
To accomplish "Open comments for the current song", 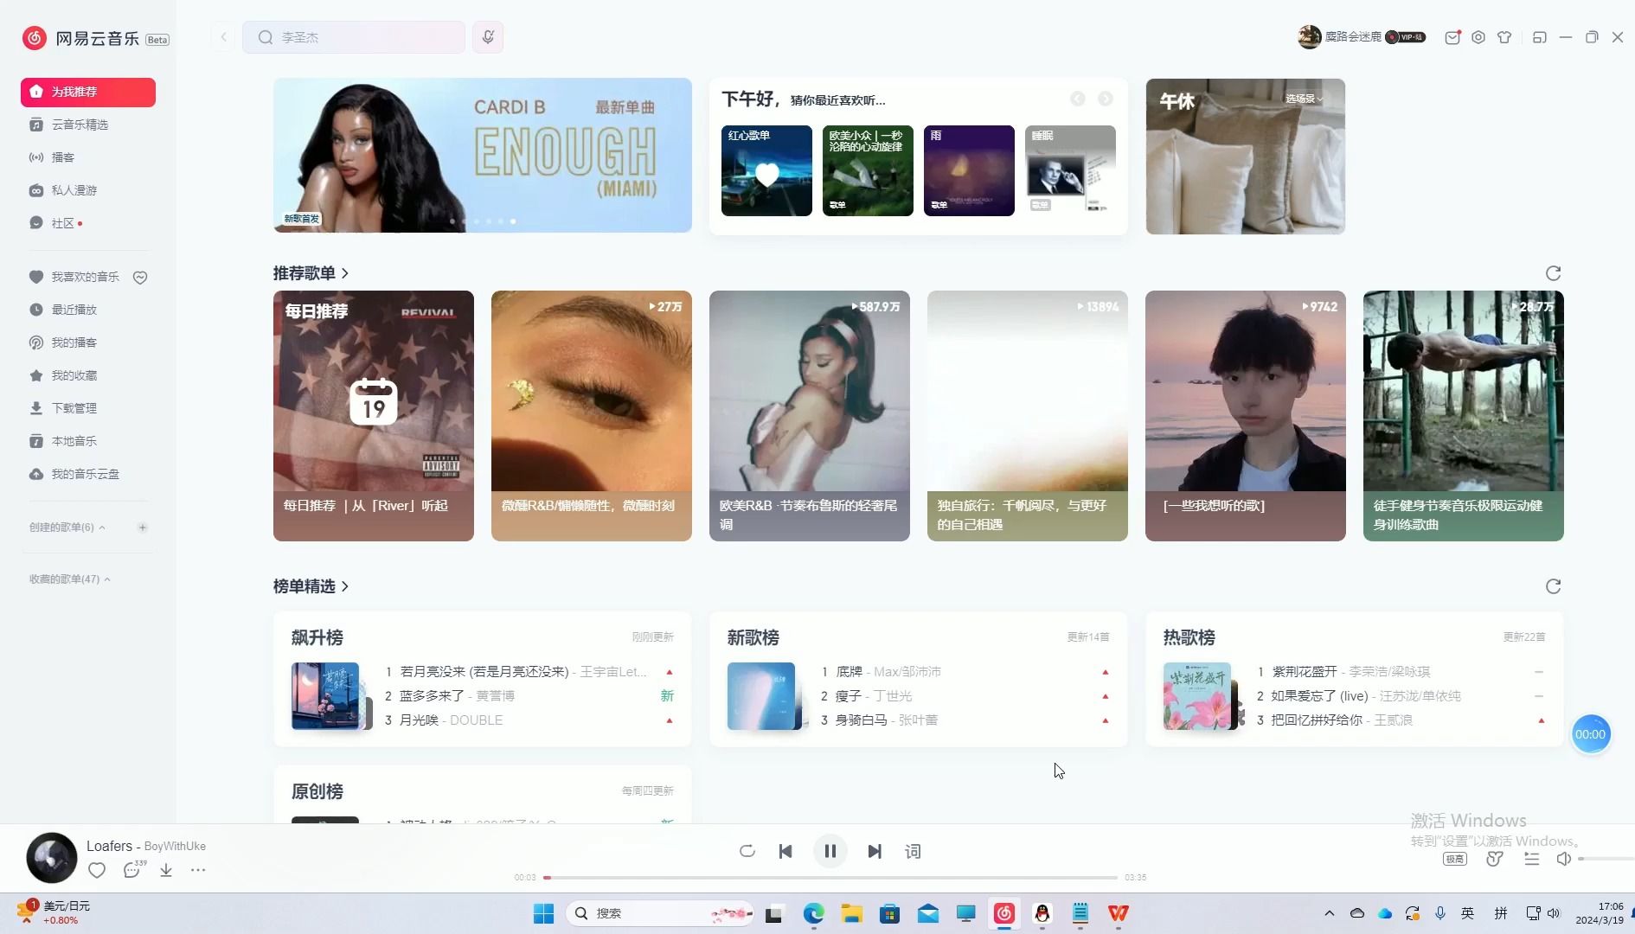I will [132, 870].
